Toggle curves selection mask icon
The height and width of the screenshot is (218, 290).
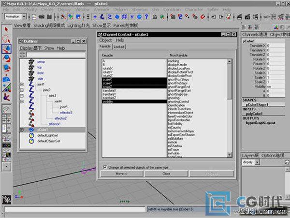click(110, 17)
